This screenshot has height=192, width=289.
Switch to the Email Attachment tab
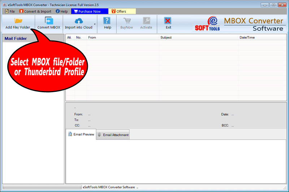(x=113, y=135)
